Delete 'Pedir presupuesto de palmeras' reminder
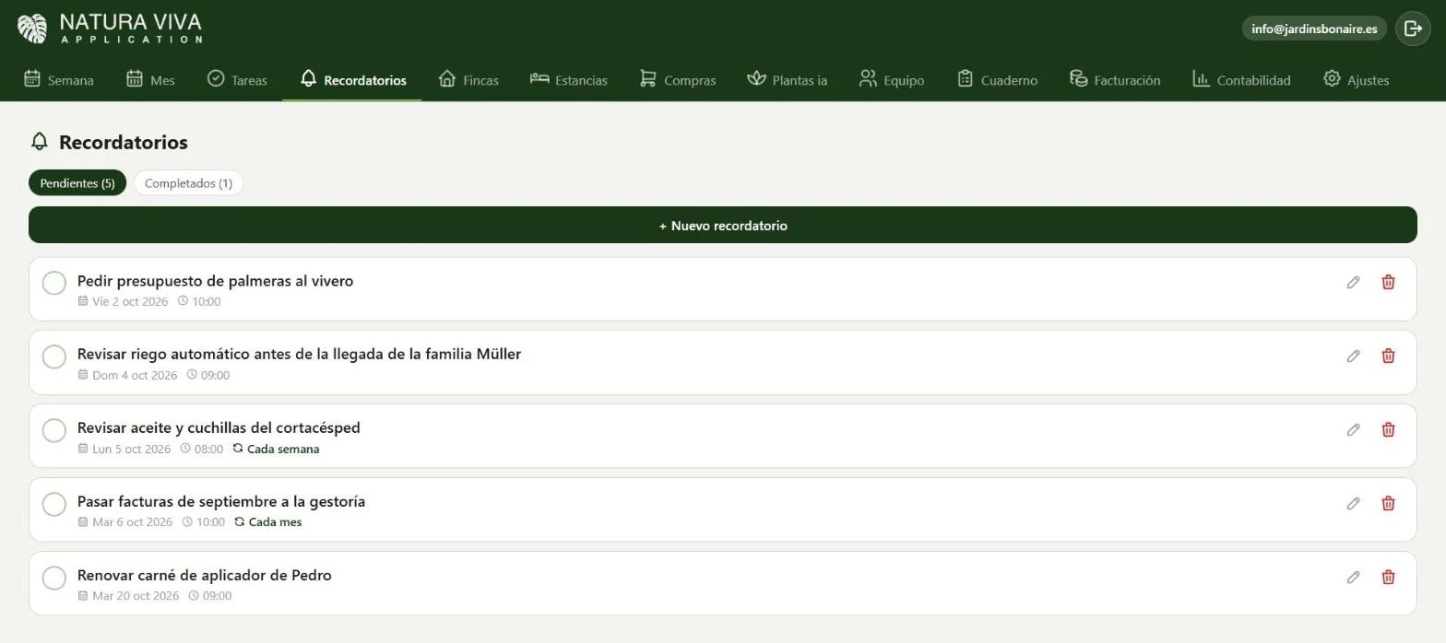The image size is (1446, 643). point(1388,282)
